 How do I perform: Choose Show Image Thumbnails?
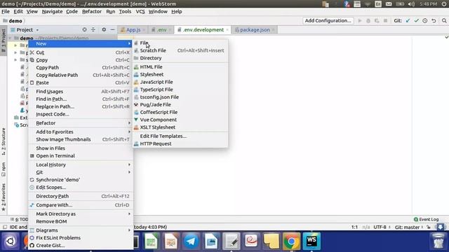(81, 139)
